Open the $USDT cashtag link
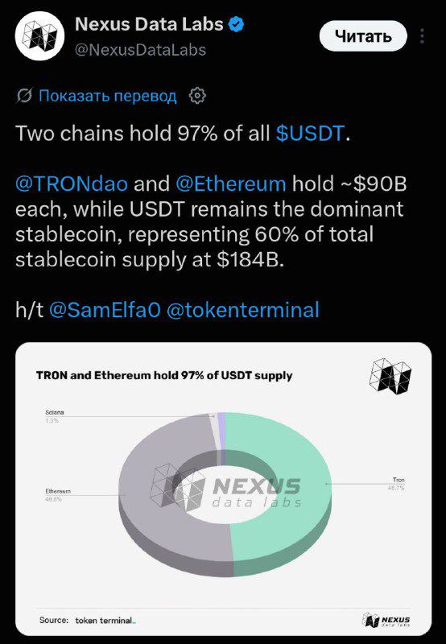The height and width of the screenshot is (644, 446). 310,133
